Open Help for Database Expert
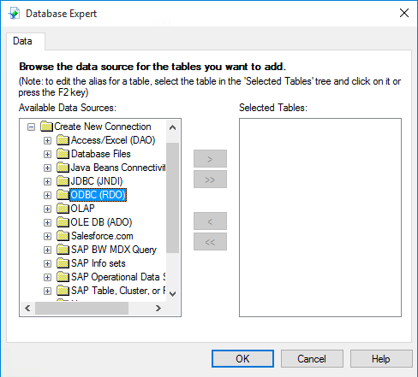418x377 pixels. click(x=381, y=358)
